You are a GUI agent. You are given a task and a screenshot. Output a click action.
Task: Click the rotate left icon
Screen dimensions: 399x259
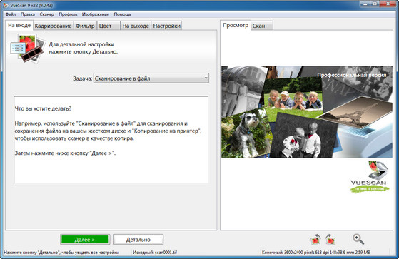[x=315, y=240]
